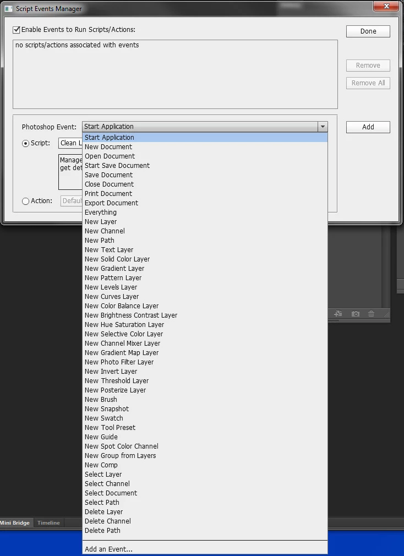404x556 pixels.
Task: Select New Channel Mixer Layer
Action: point(205,344)
